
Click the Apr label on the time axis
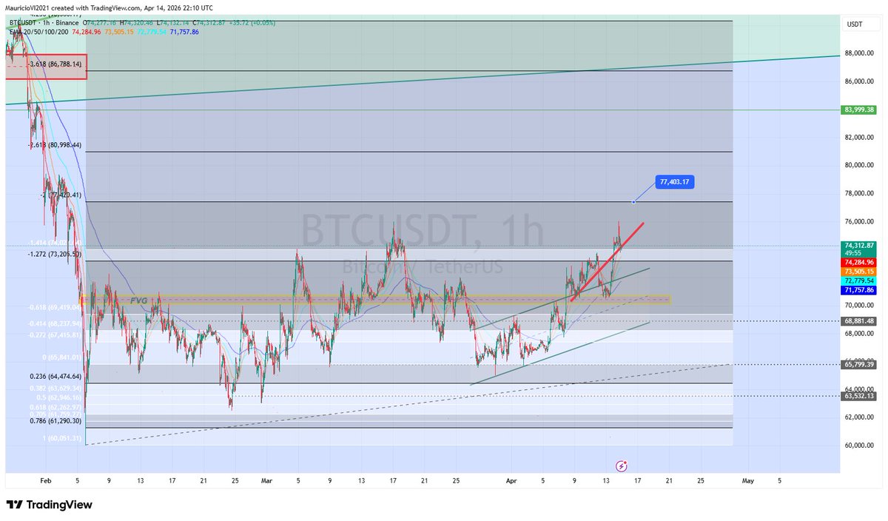tap(511, 480)
